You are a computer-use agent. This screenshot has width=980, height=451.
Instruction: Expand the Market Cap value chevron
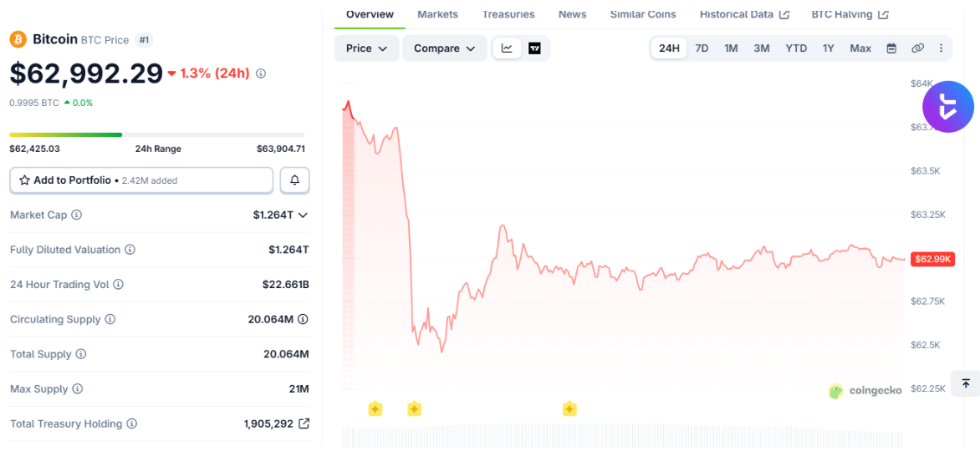(x=304, y=215)
